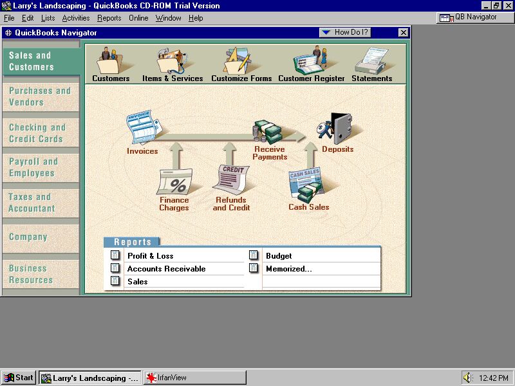This screenshot has width=515, height=386.
Task: Click the Accounts Receivable report icon
Action: click(x=115, y=268)
